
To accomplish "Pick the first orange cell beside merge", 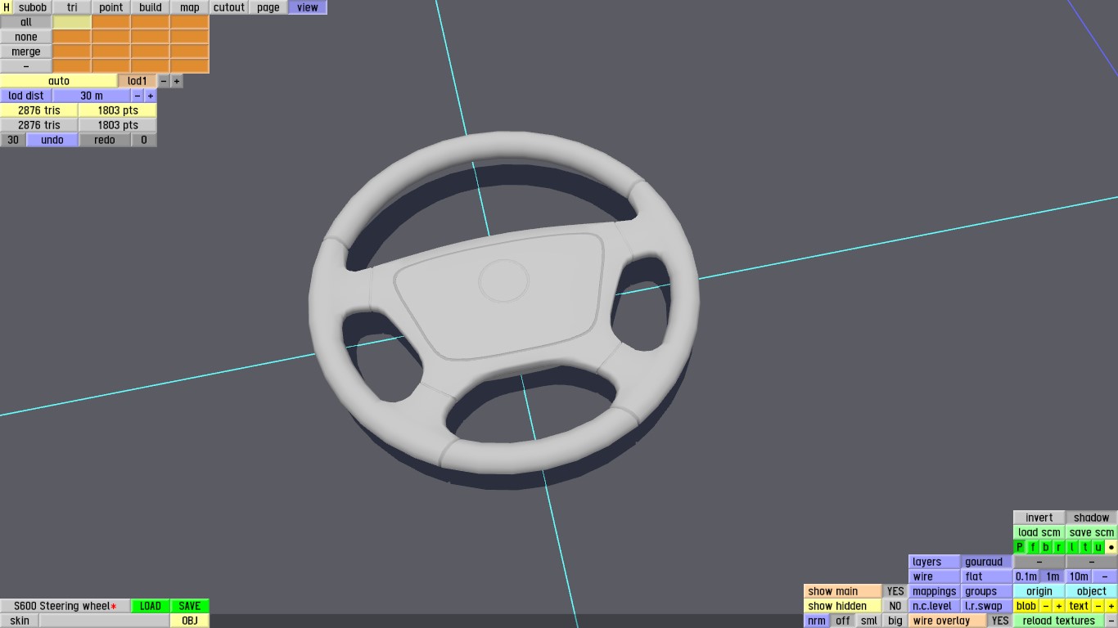I will click(72, 52).
